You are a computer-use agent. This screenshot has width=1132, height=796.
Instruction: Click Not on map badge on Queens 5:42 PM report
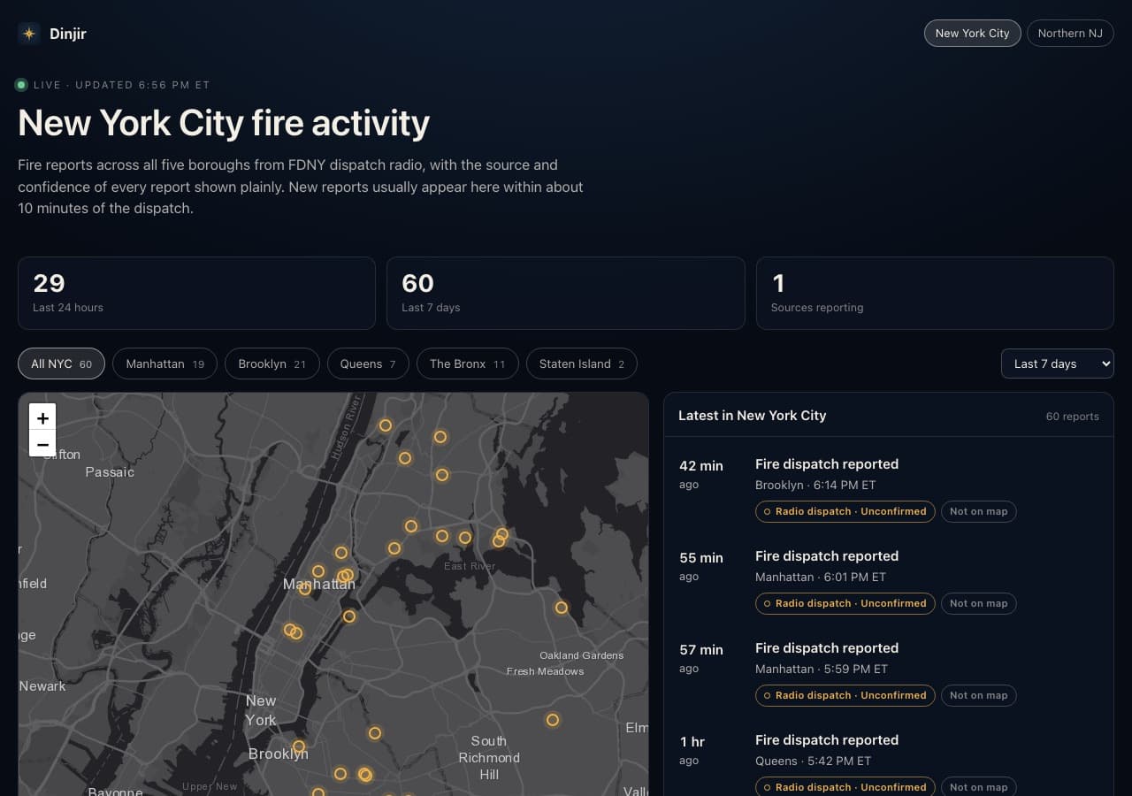tap(978, 786)
